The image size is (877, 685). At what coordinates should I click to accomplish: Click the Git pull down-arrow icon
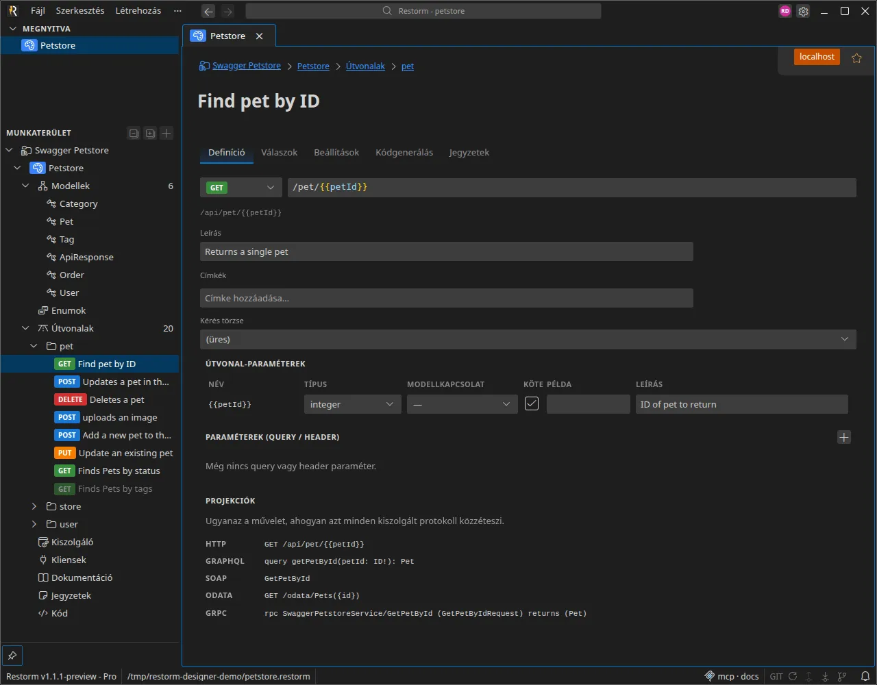point(826,676)
